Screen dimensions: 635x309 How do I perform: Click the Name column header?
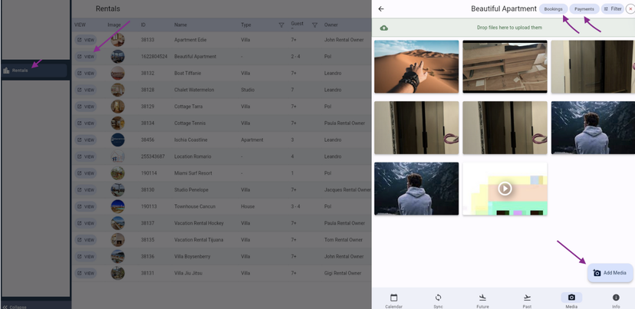[181, 25]
